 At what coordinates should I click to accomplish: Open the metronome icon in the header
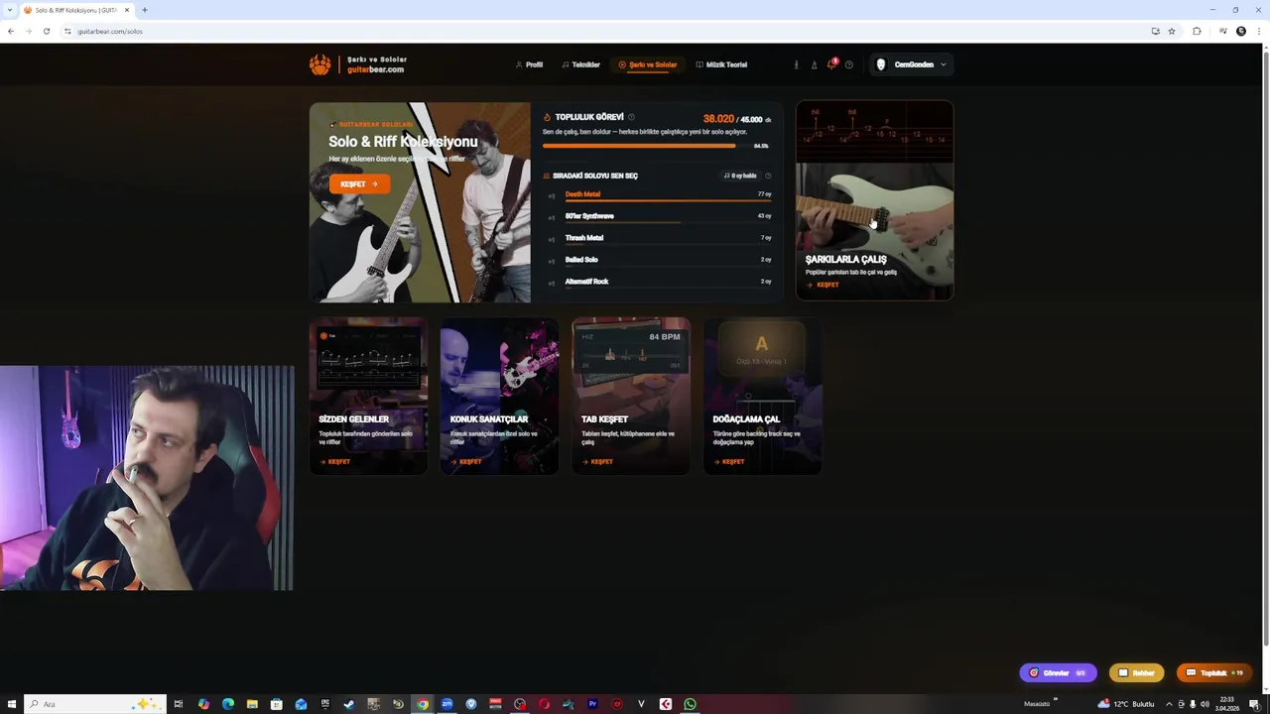pyautogui.click(x=814, y=64)
